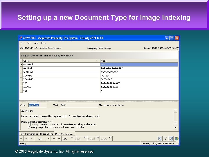
Task: Switch to the Image Listing tab
Action: pyautogui.click(x=46, y=134)
